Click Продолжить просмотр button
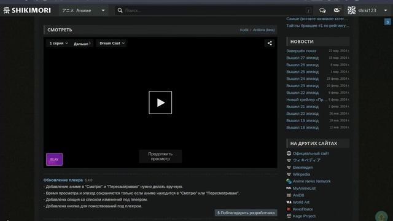393x221 pixels. [x=160, y=157]
